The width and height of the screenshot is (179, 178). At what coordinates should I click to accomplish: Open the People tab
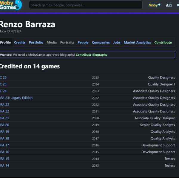[83, 42]
